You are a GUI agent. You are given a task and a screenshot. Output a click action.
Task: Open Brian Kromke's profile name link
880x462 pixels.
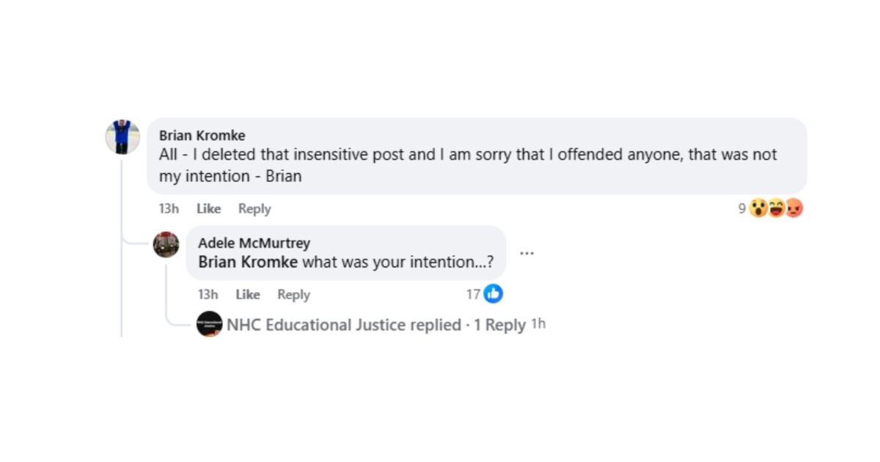tap(202, 135)
